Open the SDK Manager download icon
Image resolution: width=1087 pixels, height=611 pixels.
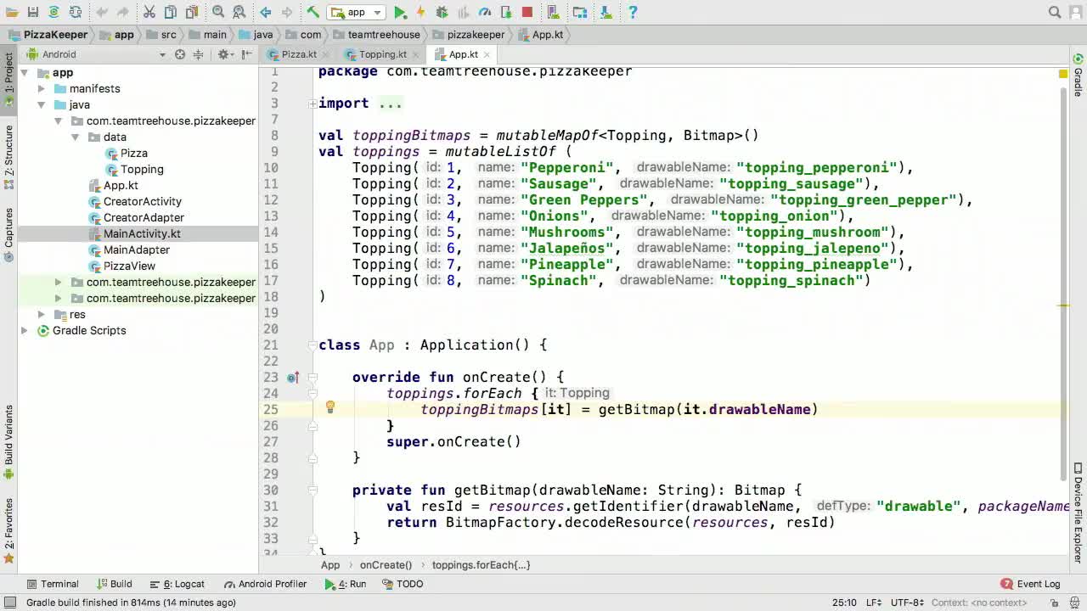coord(606,12)
